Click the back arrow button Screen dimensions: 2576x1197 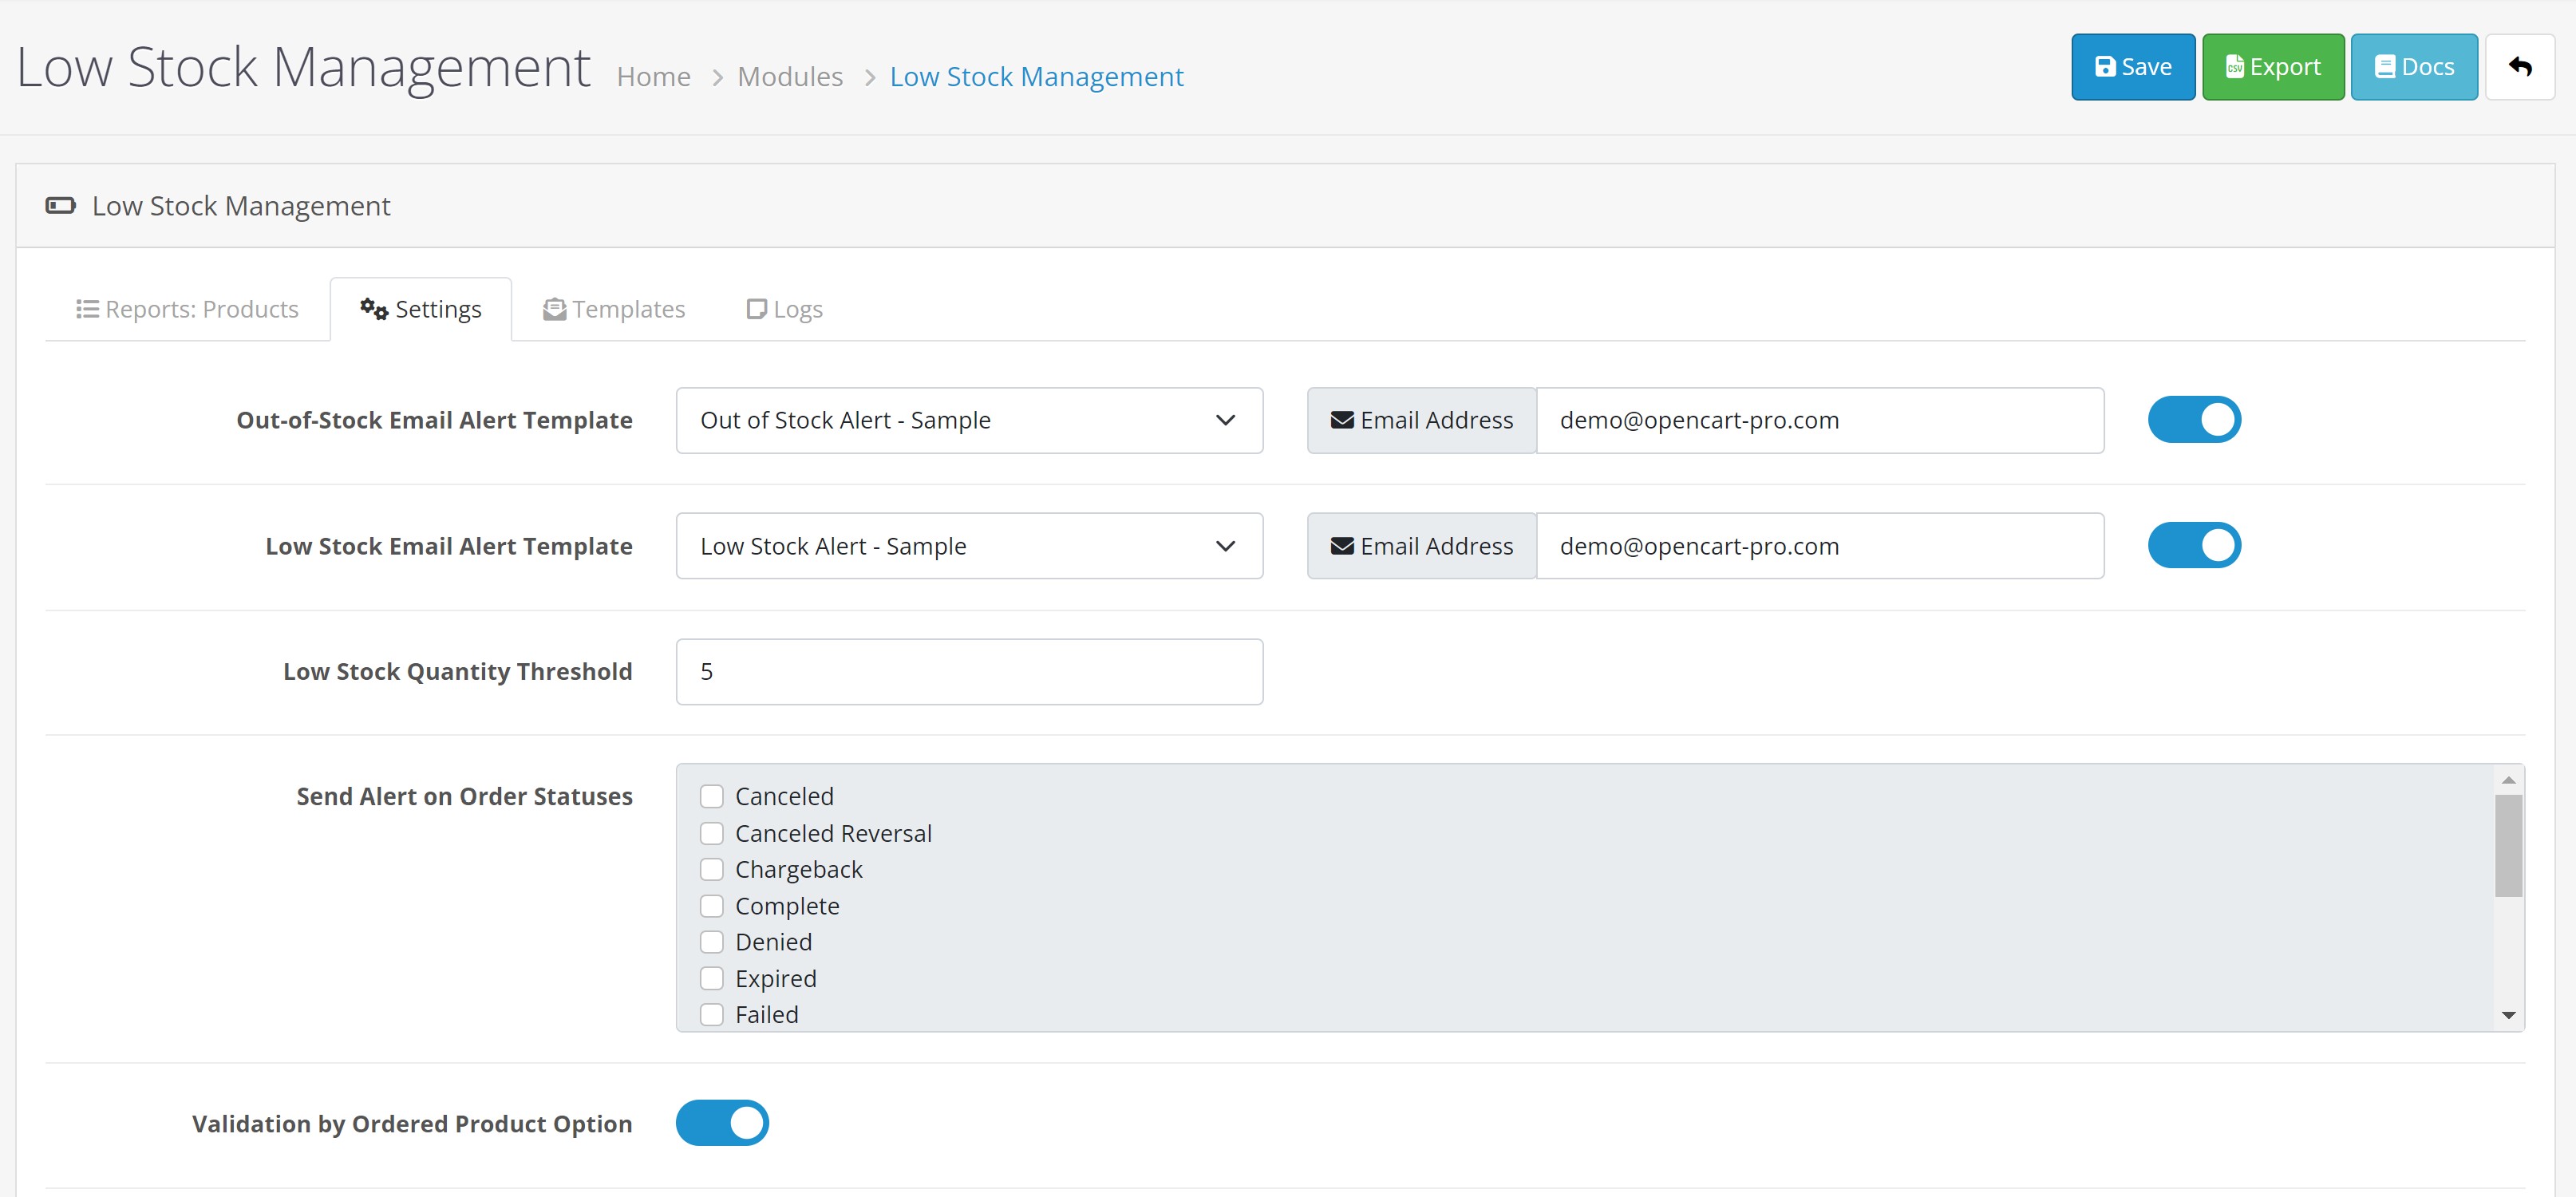(2520, 67)
